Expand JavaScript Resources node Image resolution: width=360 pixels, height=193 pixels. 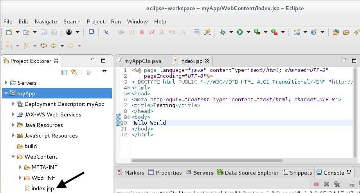13,136
